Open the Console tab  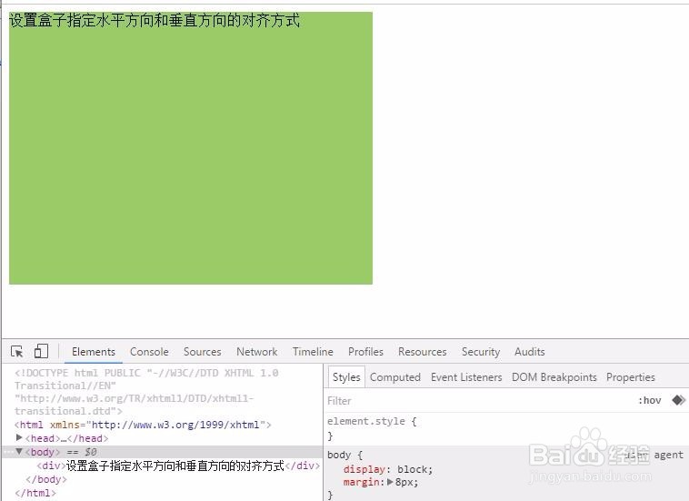point(149,352)
